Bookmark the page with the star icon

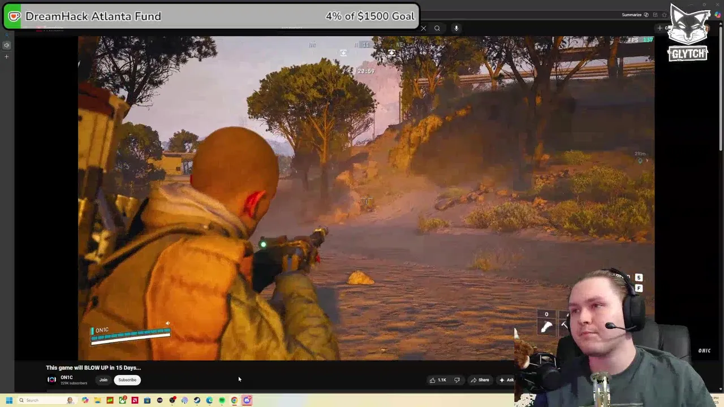664,15
